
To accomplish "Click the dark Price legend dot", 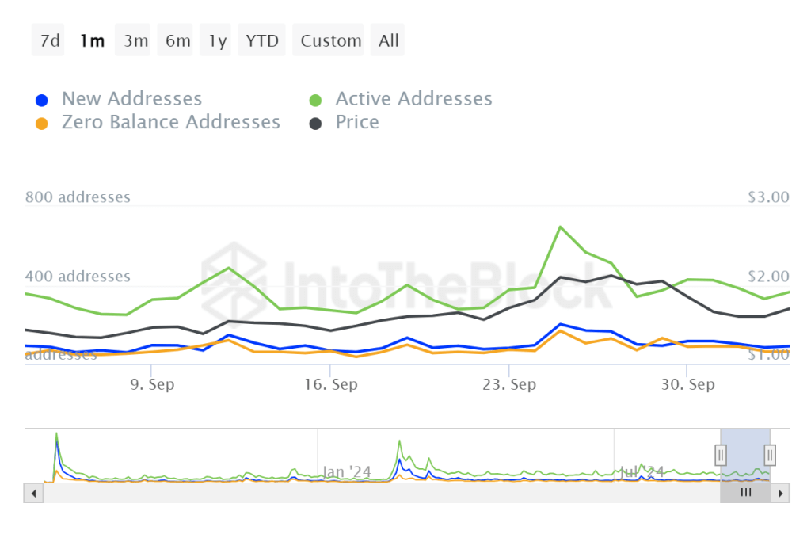I will tap(316, 124).
